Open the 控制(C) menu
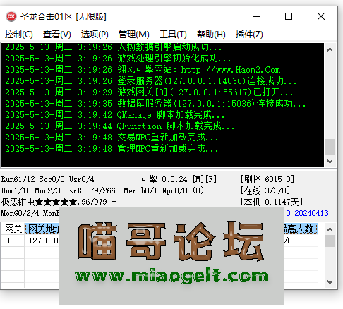Image resolution: width=343 pixels, height=309 pixels. click(19, 35)
